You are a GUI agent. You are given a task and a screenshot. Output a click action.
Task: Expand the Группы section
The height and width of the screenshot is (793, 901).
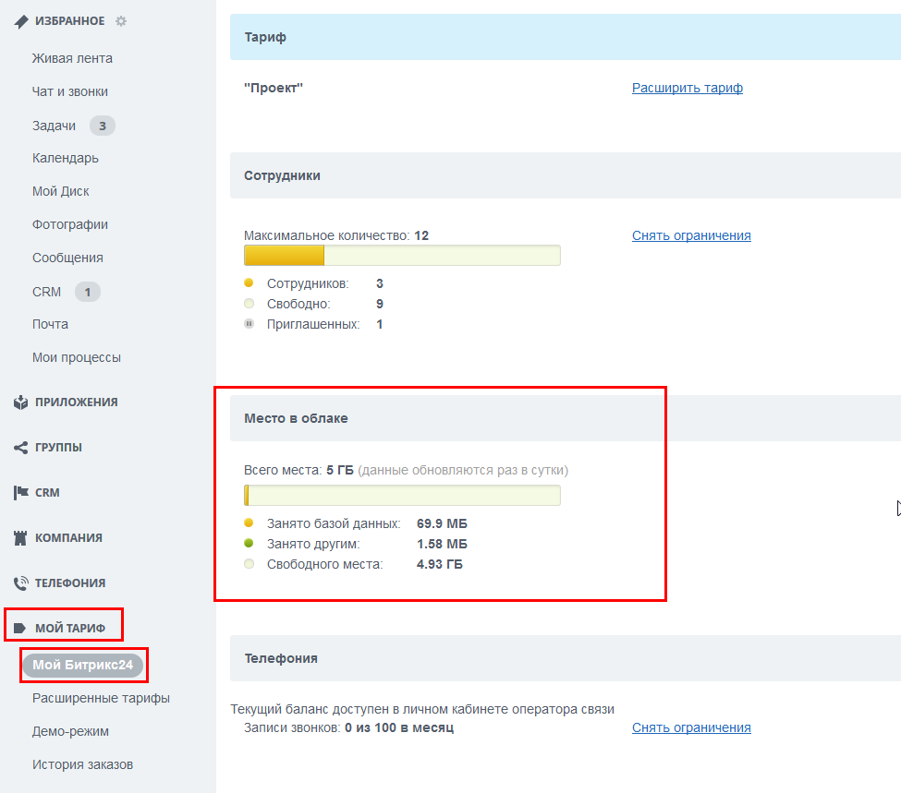click(x=58, y=448)
